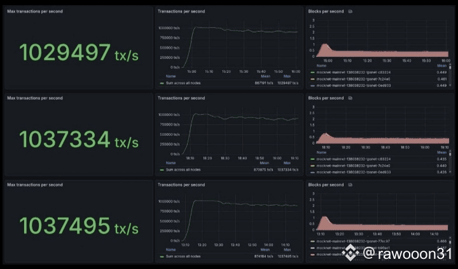Viewport: 458px width, 269px height.
Task: Sort by Mean in the 867191 tx/s legend
Action: tap(265, 76)
